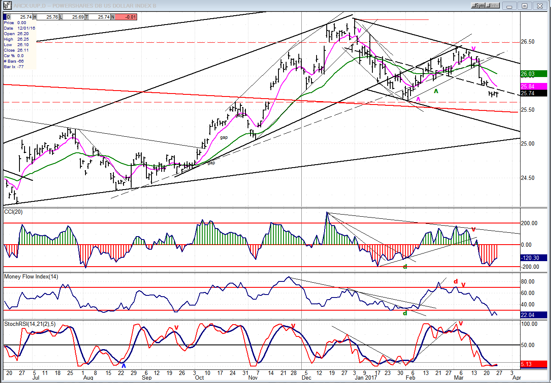The width and height of the screenshot is (551, 383).
Task: Minimize the chart window
Action: click(510, 6)
